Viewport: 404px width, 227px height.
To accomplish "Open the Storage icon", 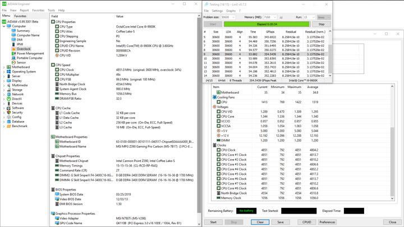I will [9, 90].
